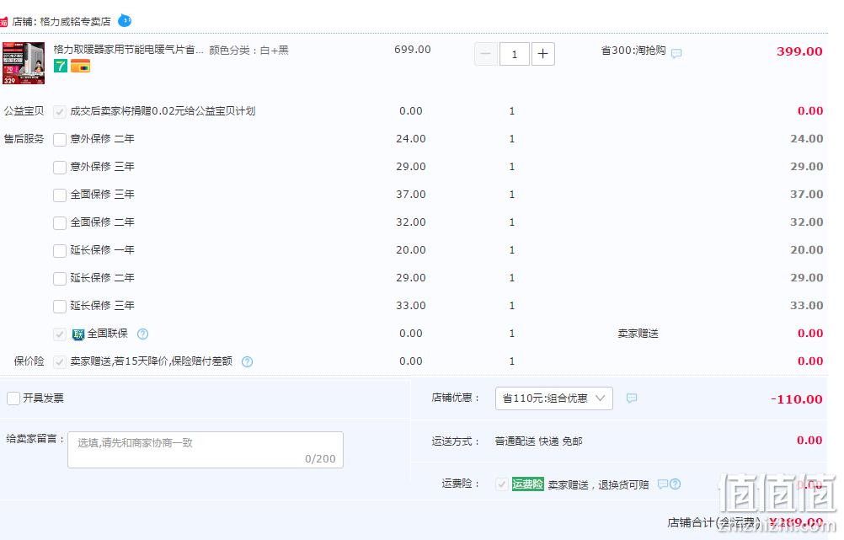
Task: Click the blue chat icon beside the store name
Action: [x=125, y=21]
